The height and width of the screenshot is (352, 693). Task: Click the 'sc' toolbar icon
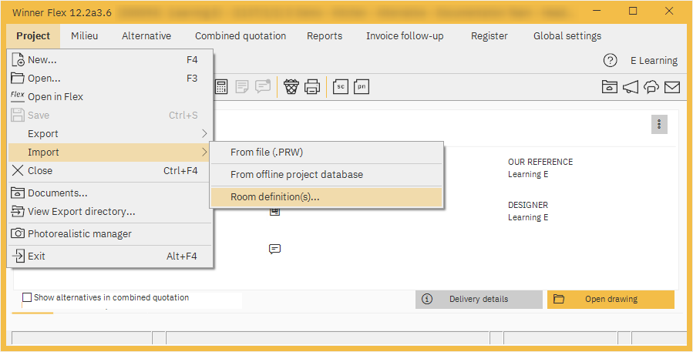coord(340,87)
